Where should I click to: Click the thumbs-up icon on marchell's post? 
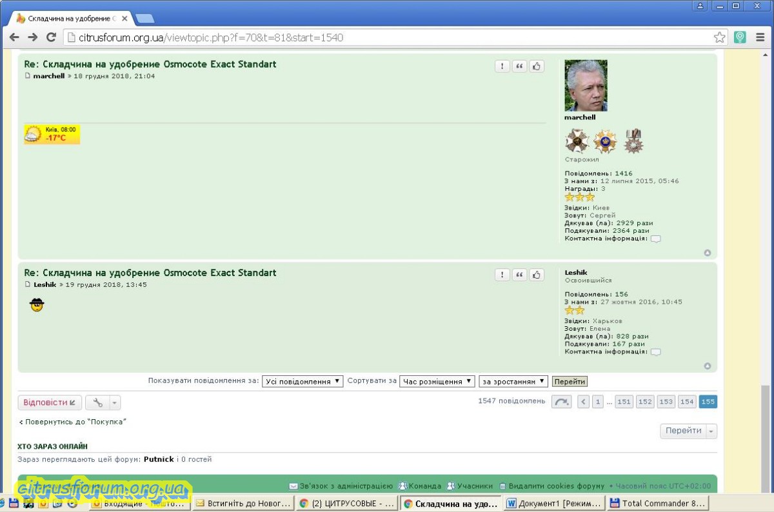point(537,66)
